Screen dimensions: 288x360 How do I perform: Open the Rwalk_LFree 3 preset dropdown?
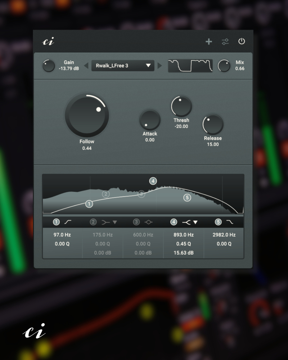point(123,66)
